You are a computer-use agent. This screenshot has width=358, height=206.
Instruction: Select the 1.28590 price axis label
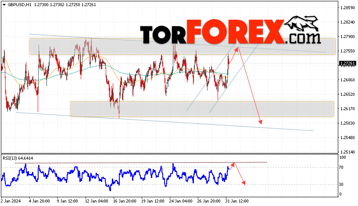click(347, 8)
